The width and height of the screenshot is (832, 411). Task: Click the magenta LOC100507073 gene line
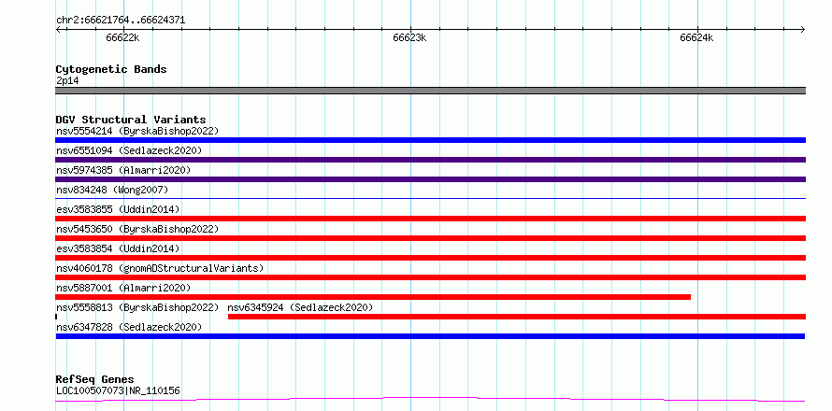tap(430, 400)
